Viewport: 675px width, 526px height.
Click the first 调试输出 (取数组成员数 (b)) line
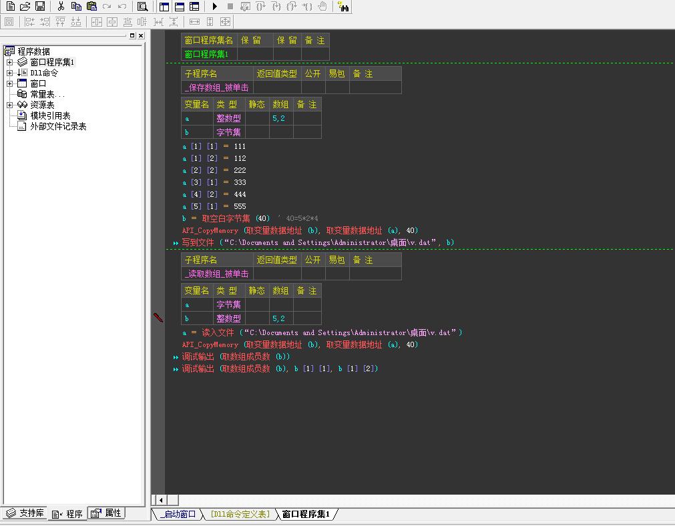point(236,357)
